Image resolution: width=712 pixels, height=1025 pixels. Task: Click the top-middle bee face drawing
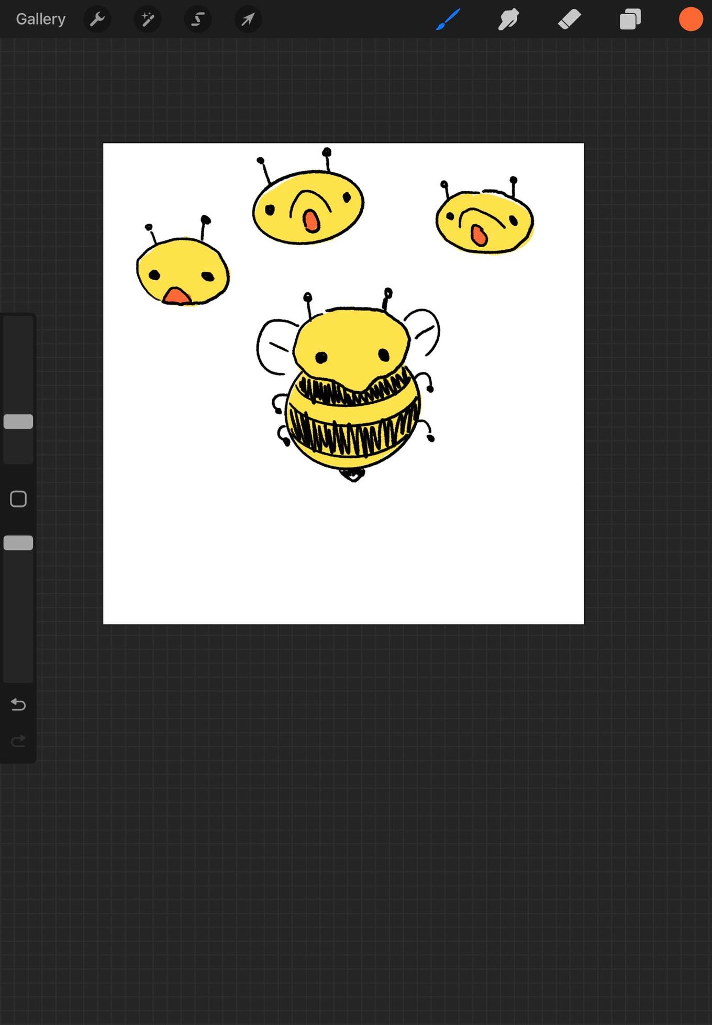(308, 207)
